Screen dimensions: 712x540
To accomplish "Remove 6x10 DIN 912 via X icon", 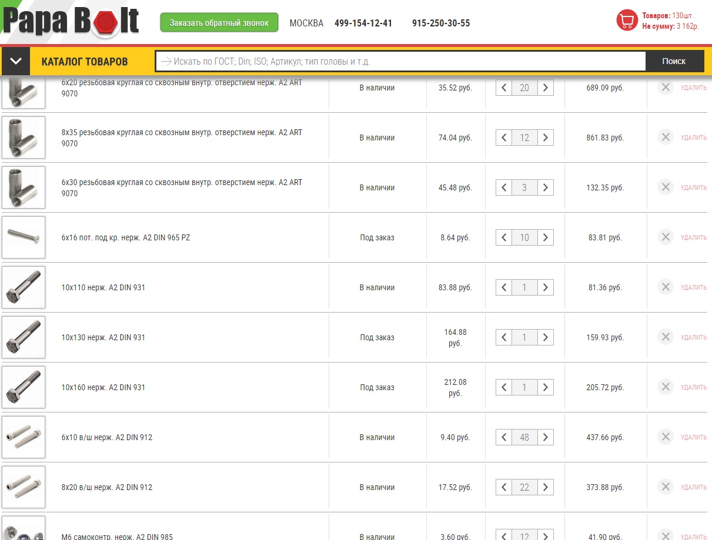I will click(666, 437).
